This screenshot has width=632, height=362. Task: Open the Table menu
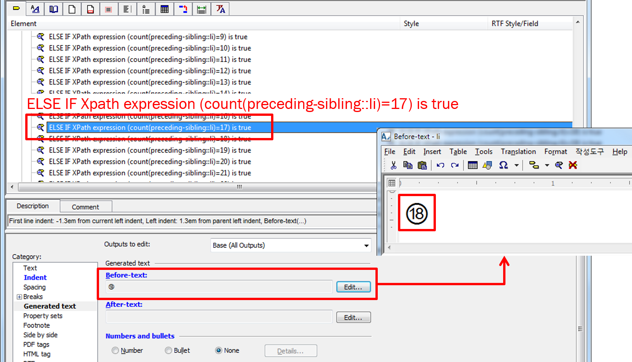click(458, 152)
